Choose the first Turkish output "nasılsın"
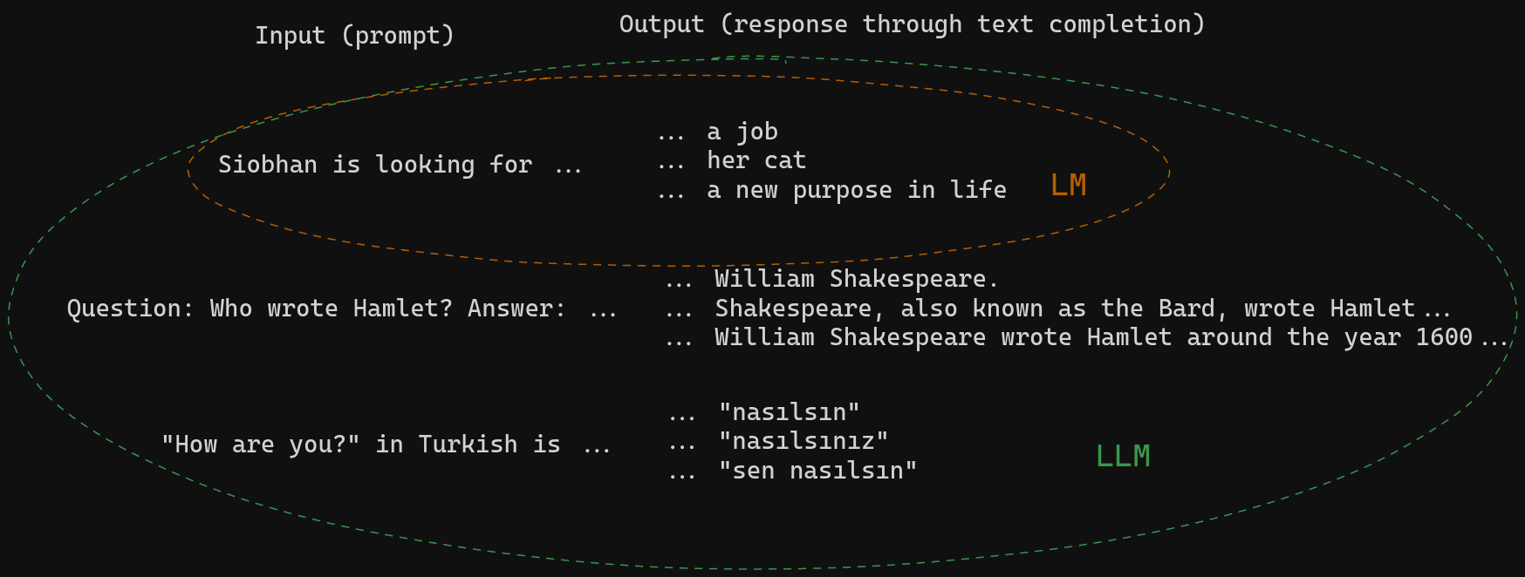 coord(789,411)
